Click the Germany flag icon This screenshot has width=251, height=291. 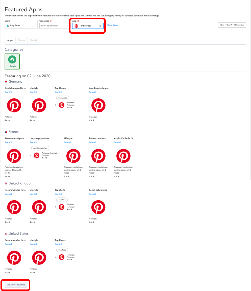click(6, 82)
